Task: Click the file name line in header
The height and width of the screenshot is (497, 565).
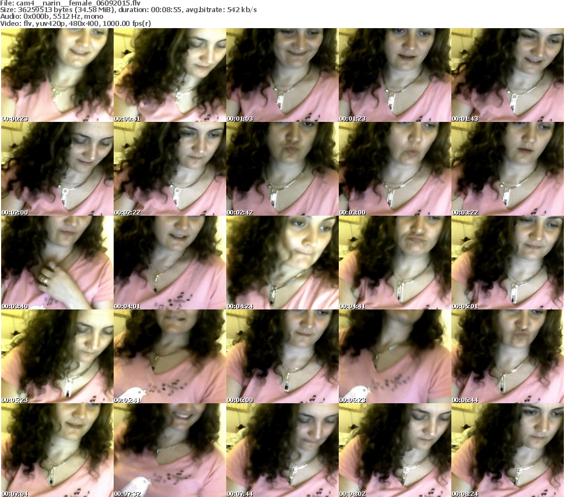Action: (x=70, y=3)
